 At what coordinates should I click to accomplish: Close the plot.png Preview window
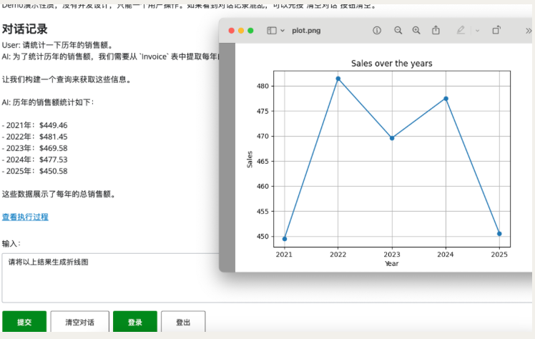point(231,31)
